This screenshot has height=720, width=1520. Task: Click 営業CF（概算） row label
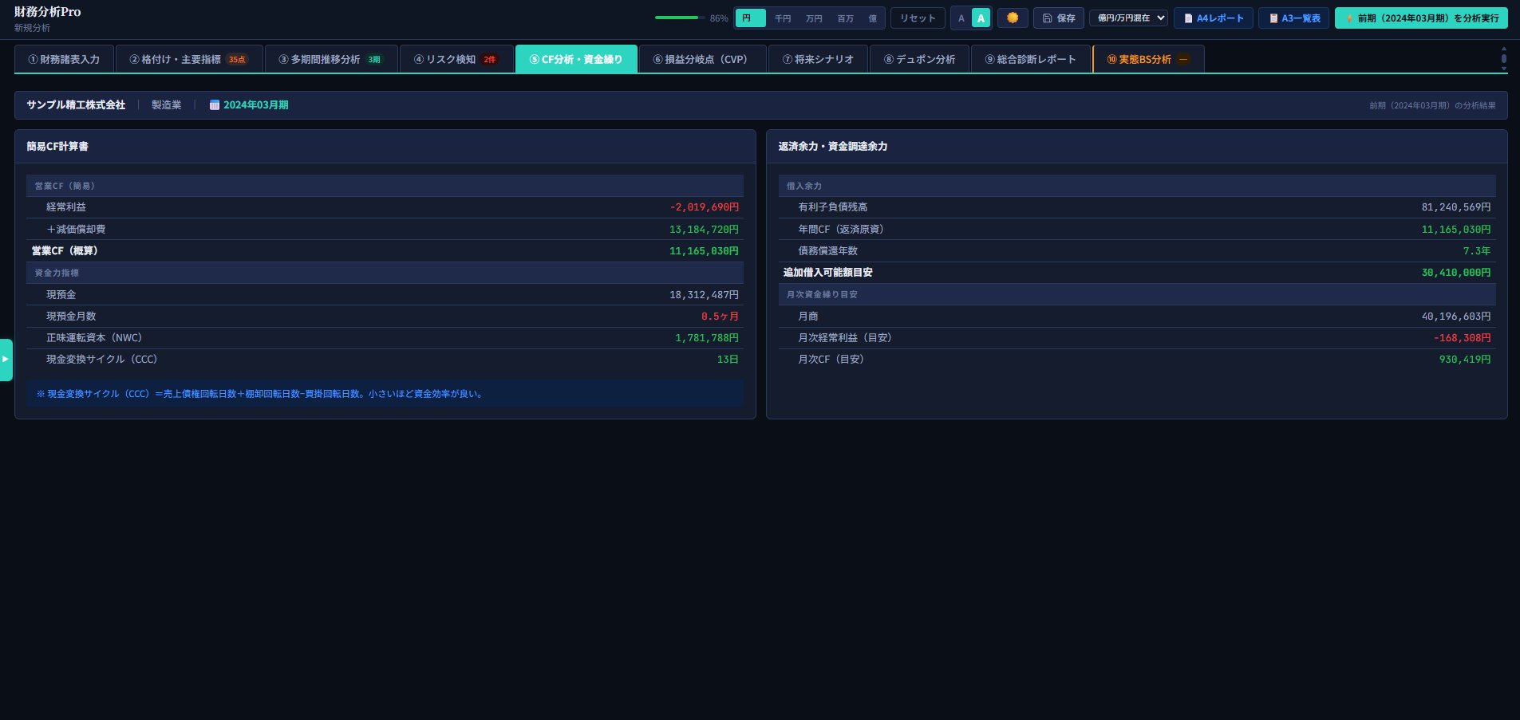[x=65, y=250]
